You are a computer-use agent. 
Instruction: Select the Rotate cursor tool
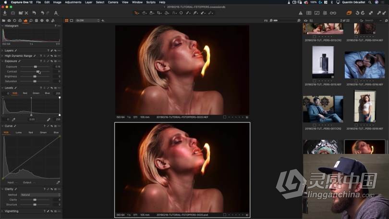[x=167, y=13]
